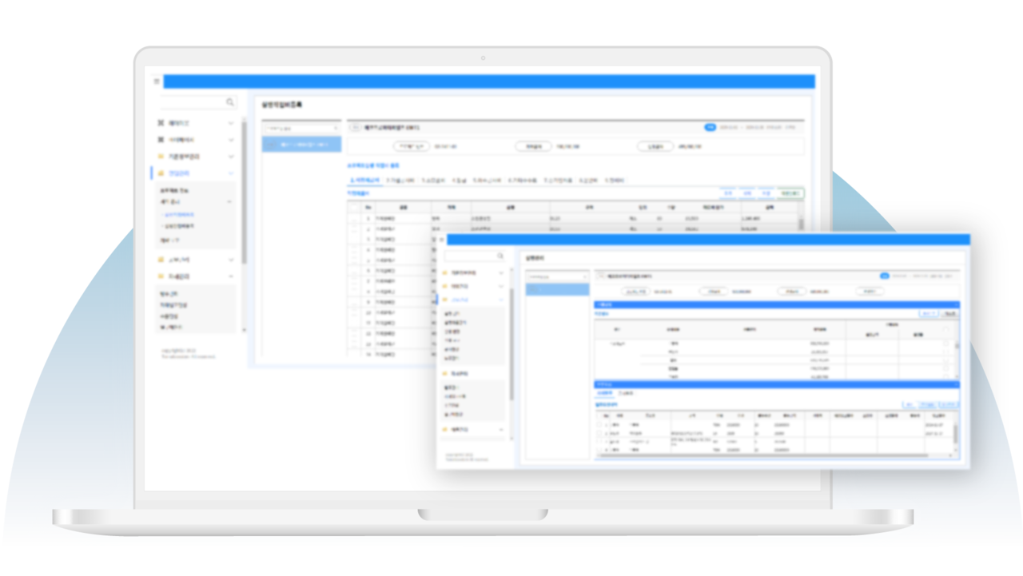Screen dimensions: 1023x576
Task: Click the hamburger menu icon in the front overlay window
Action: point(442,240)
